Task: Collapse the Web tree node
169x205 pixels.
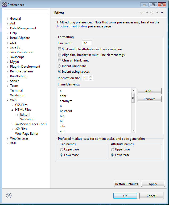Action: point(7,100)
